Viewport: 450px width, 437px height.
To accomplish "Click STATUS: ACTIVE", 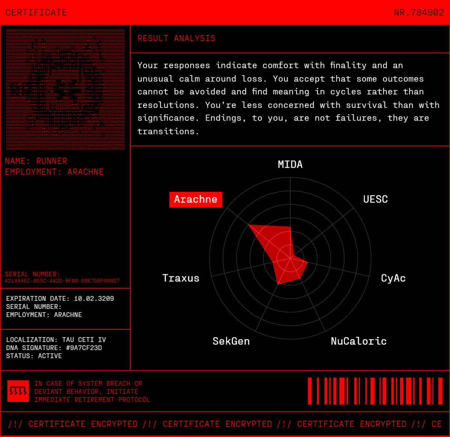I will click(x=34, y=356).
